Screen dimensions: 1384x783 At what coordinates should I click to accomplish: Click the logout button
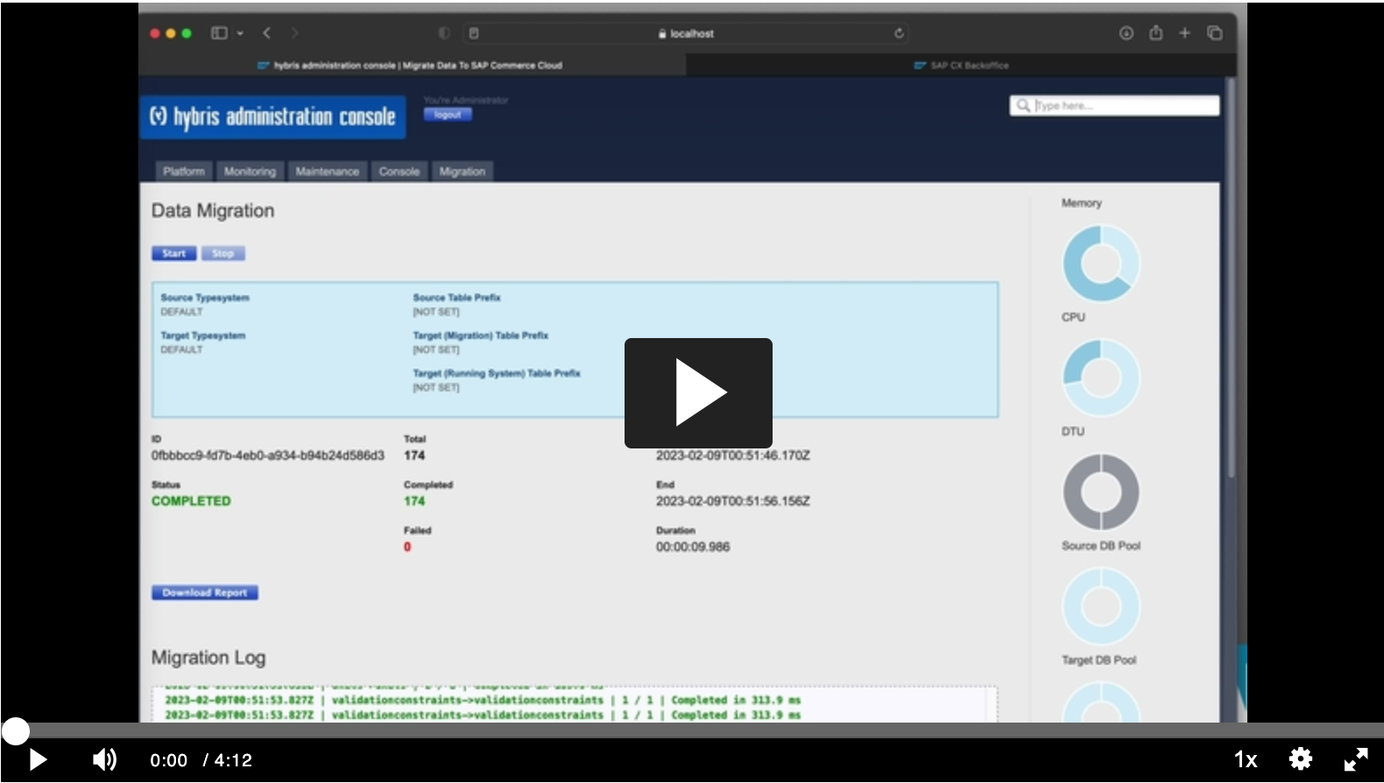[x=448, y=115]
